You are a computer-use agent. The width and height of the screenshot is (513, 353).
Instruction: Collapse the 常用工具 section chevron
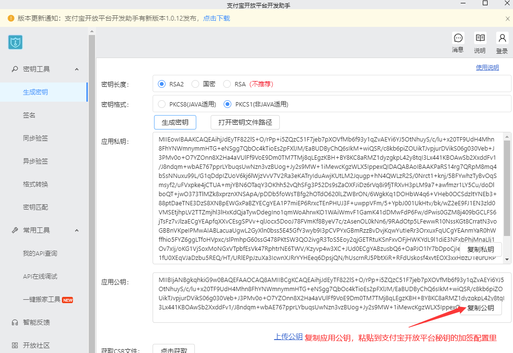(77, 230)
